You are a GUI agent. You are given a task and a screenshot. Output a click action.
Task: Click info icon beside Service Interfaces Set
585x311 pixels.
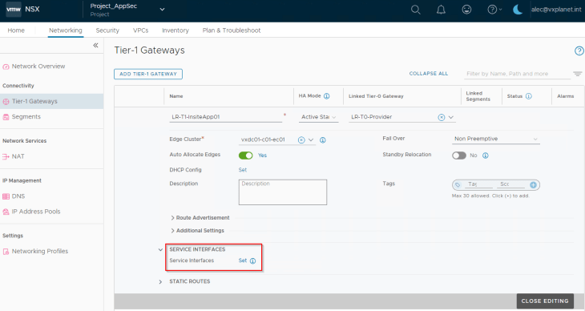(x=252, y=261)
